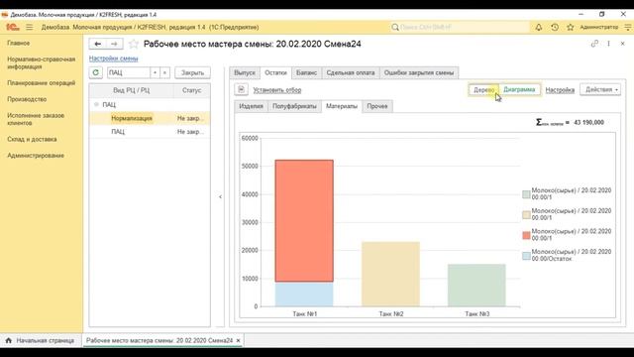Select the Материалы sub-tab
Screen dimensions: 634x357
click(342, 106)
